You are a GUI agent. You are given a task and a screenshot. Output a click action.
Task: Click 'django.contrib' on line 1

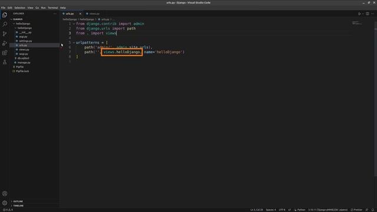click(x=101, y=24)
